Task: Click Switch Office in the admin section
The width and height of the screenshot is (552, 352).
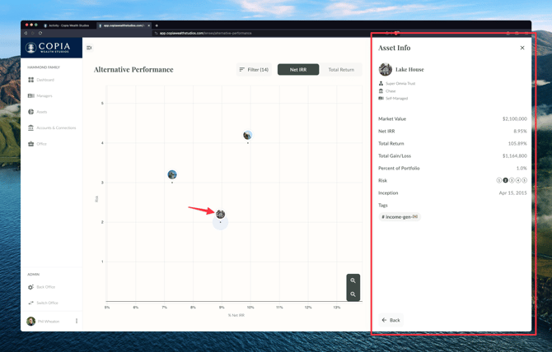Action: pyautogui.click(x=47, y=303)
